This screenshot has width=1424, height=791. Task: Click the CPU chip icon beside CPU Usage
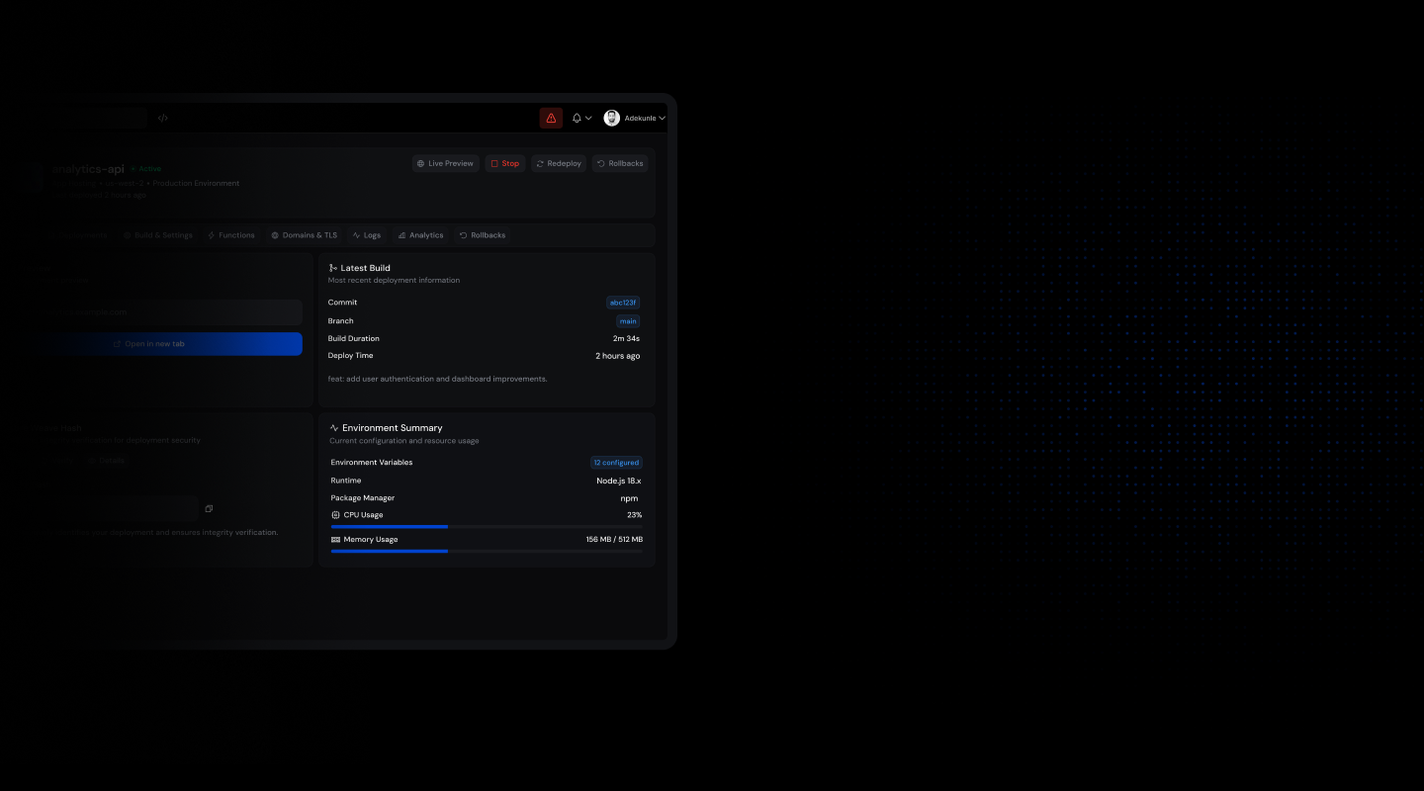tap(335, 514)
